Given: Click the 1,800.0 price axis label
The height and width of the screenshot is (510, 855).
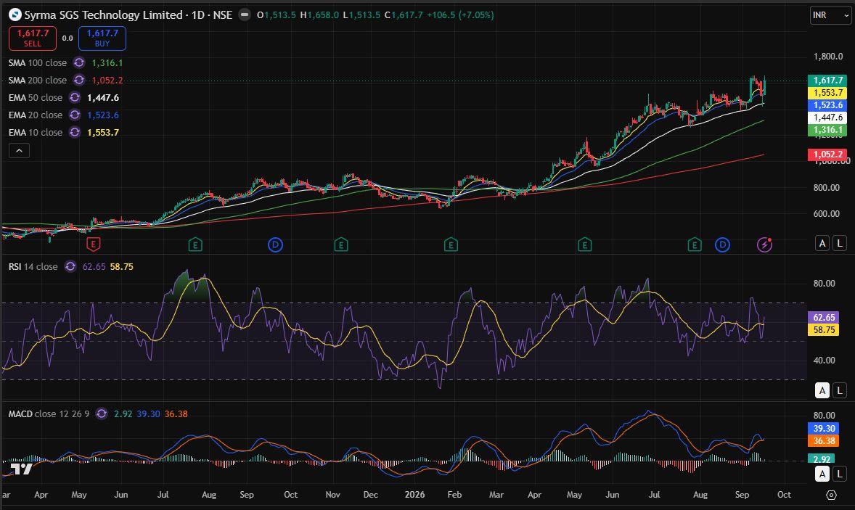Looking at the screenshot, I should (827, 56).
